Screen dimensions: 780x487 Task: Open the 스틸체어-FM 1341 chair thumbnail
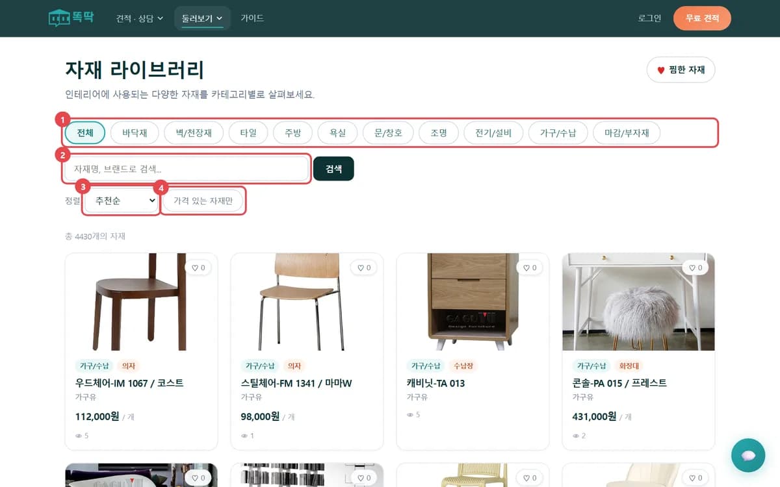(x=307, y=302)
